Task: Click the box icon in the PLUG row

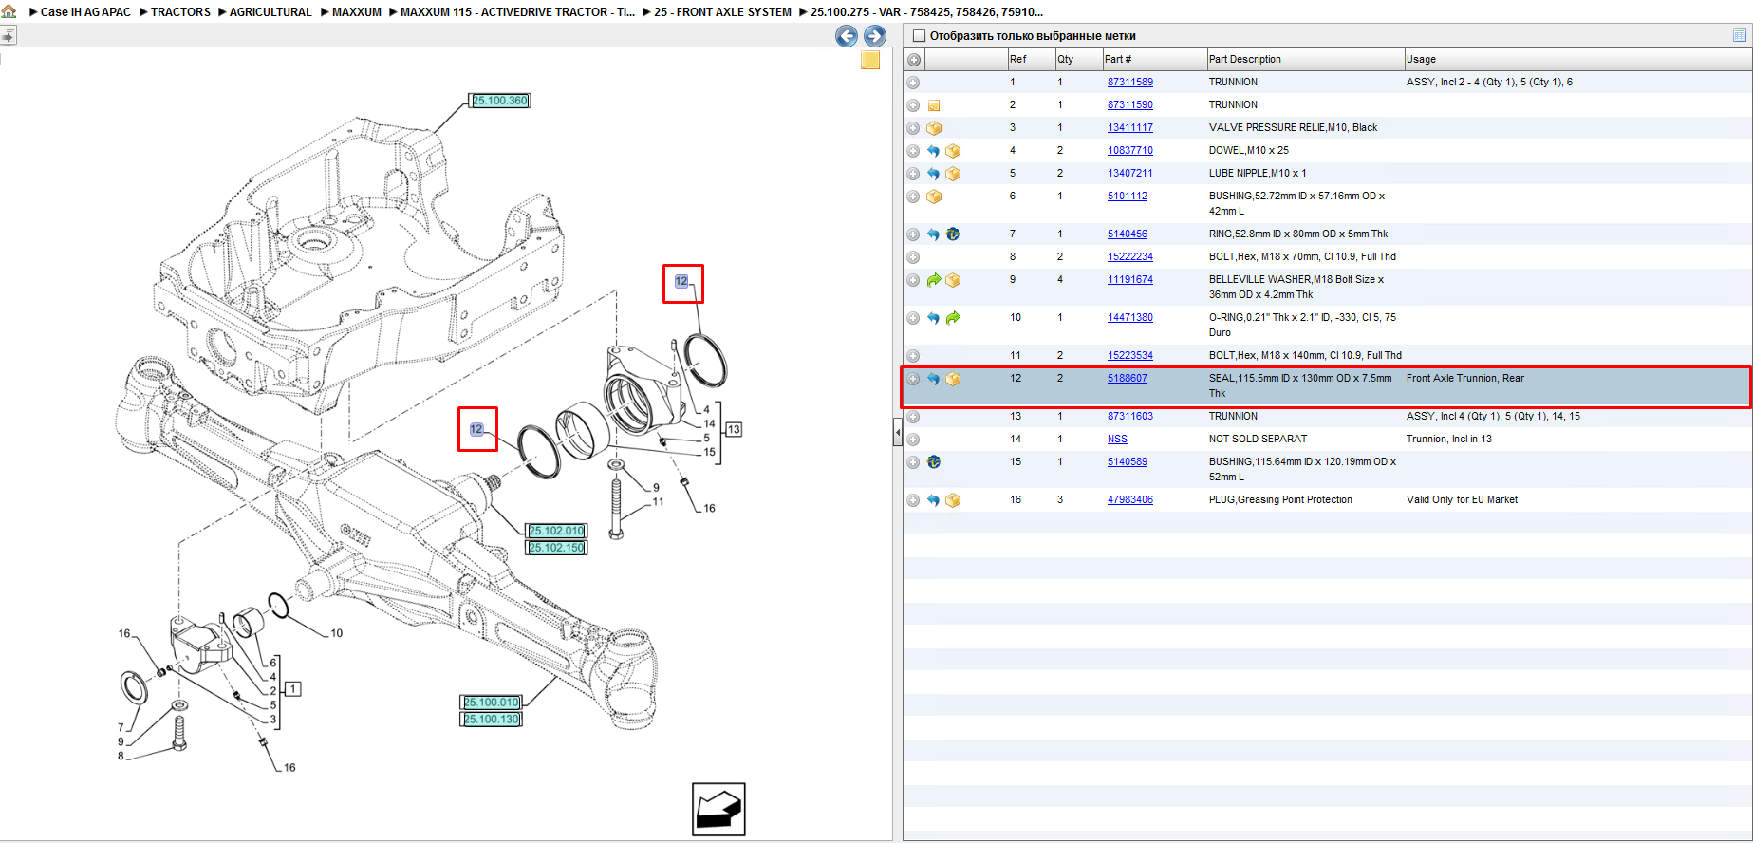Action: tap(953, 500)
